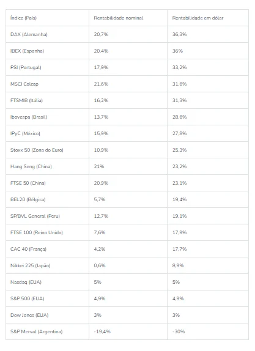Click the FTSE 100 (Reino Unido) label
The width and height of the screenshot is (255, 351).
[37, 232]
